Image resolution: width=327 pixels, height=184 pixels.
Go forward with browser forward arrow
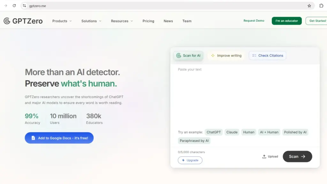point(6,6)
